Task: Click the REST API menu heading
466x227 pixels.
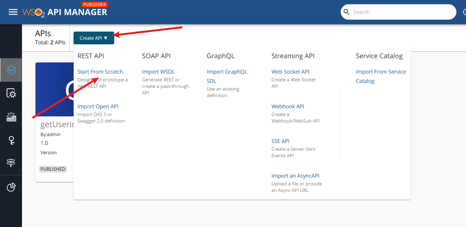Action: [x=91, y=56]
